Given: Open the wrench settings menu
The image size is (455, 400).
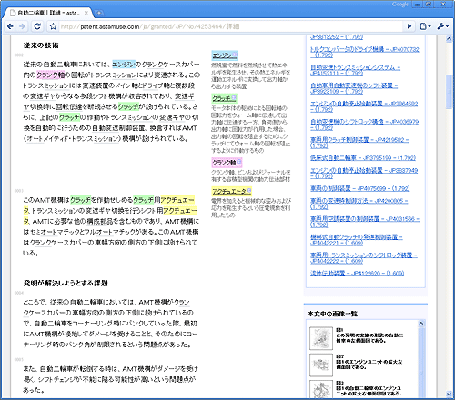Looking at the screenshot, I should (442, 26).
